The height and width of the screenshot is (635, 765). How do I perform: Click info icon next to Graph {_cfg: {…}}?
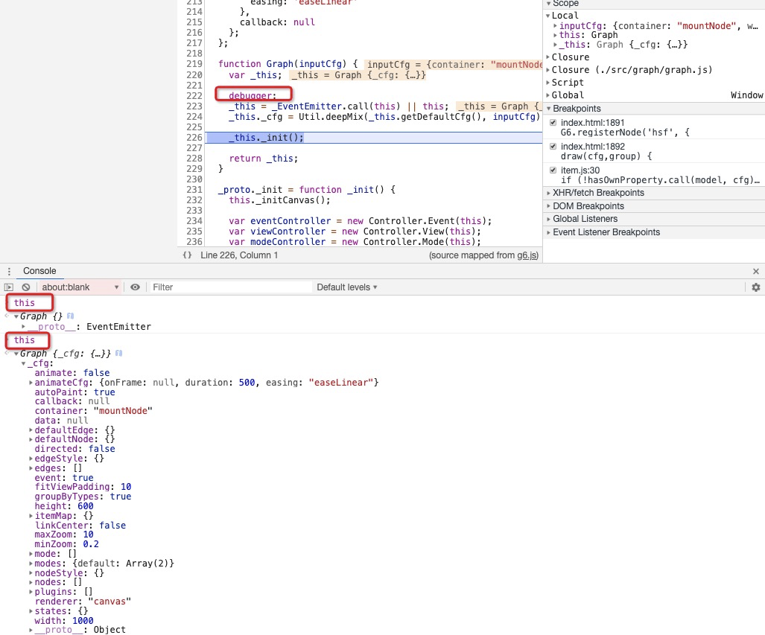pyautogui.click(x=118, y=353)
